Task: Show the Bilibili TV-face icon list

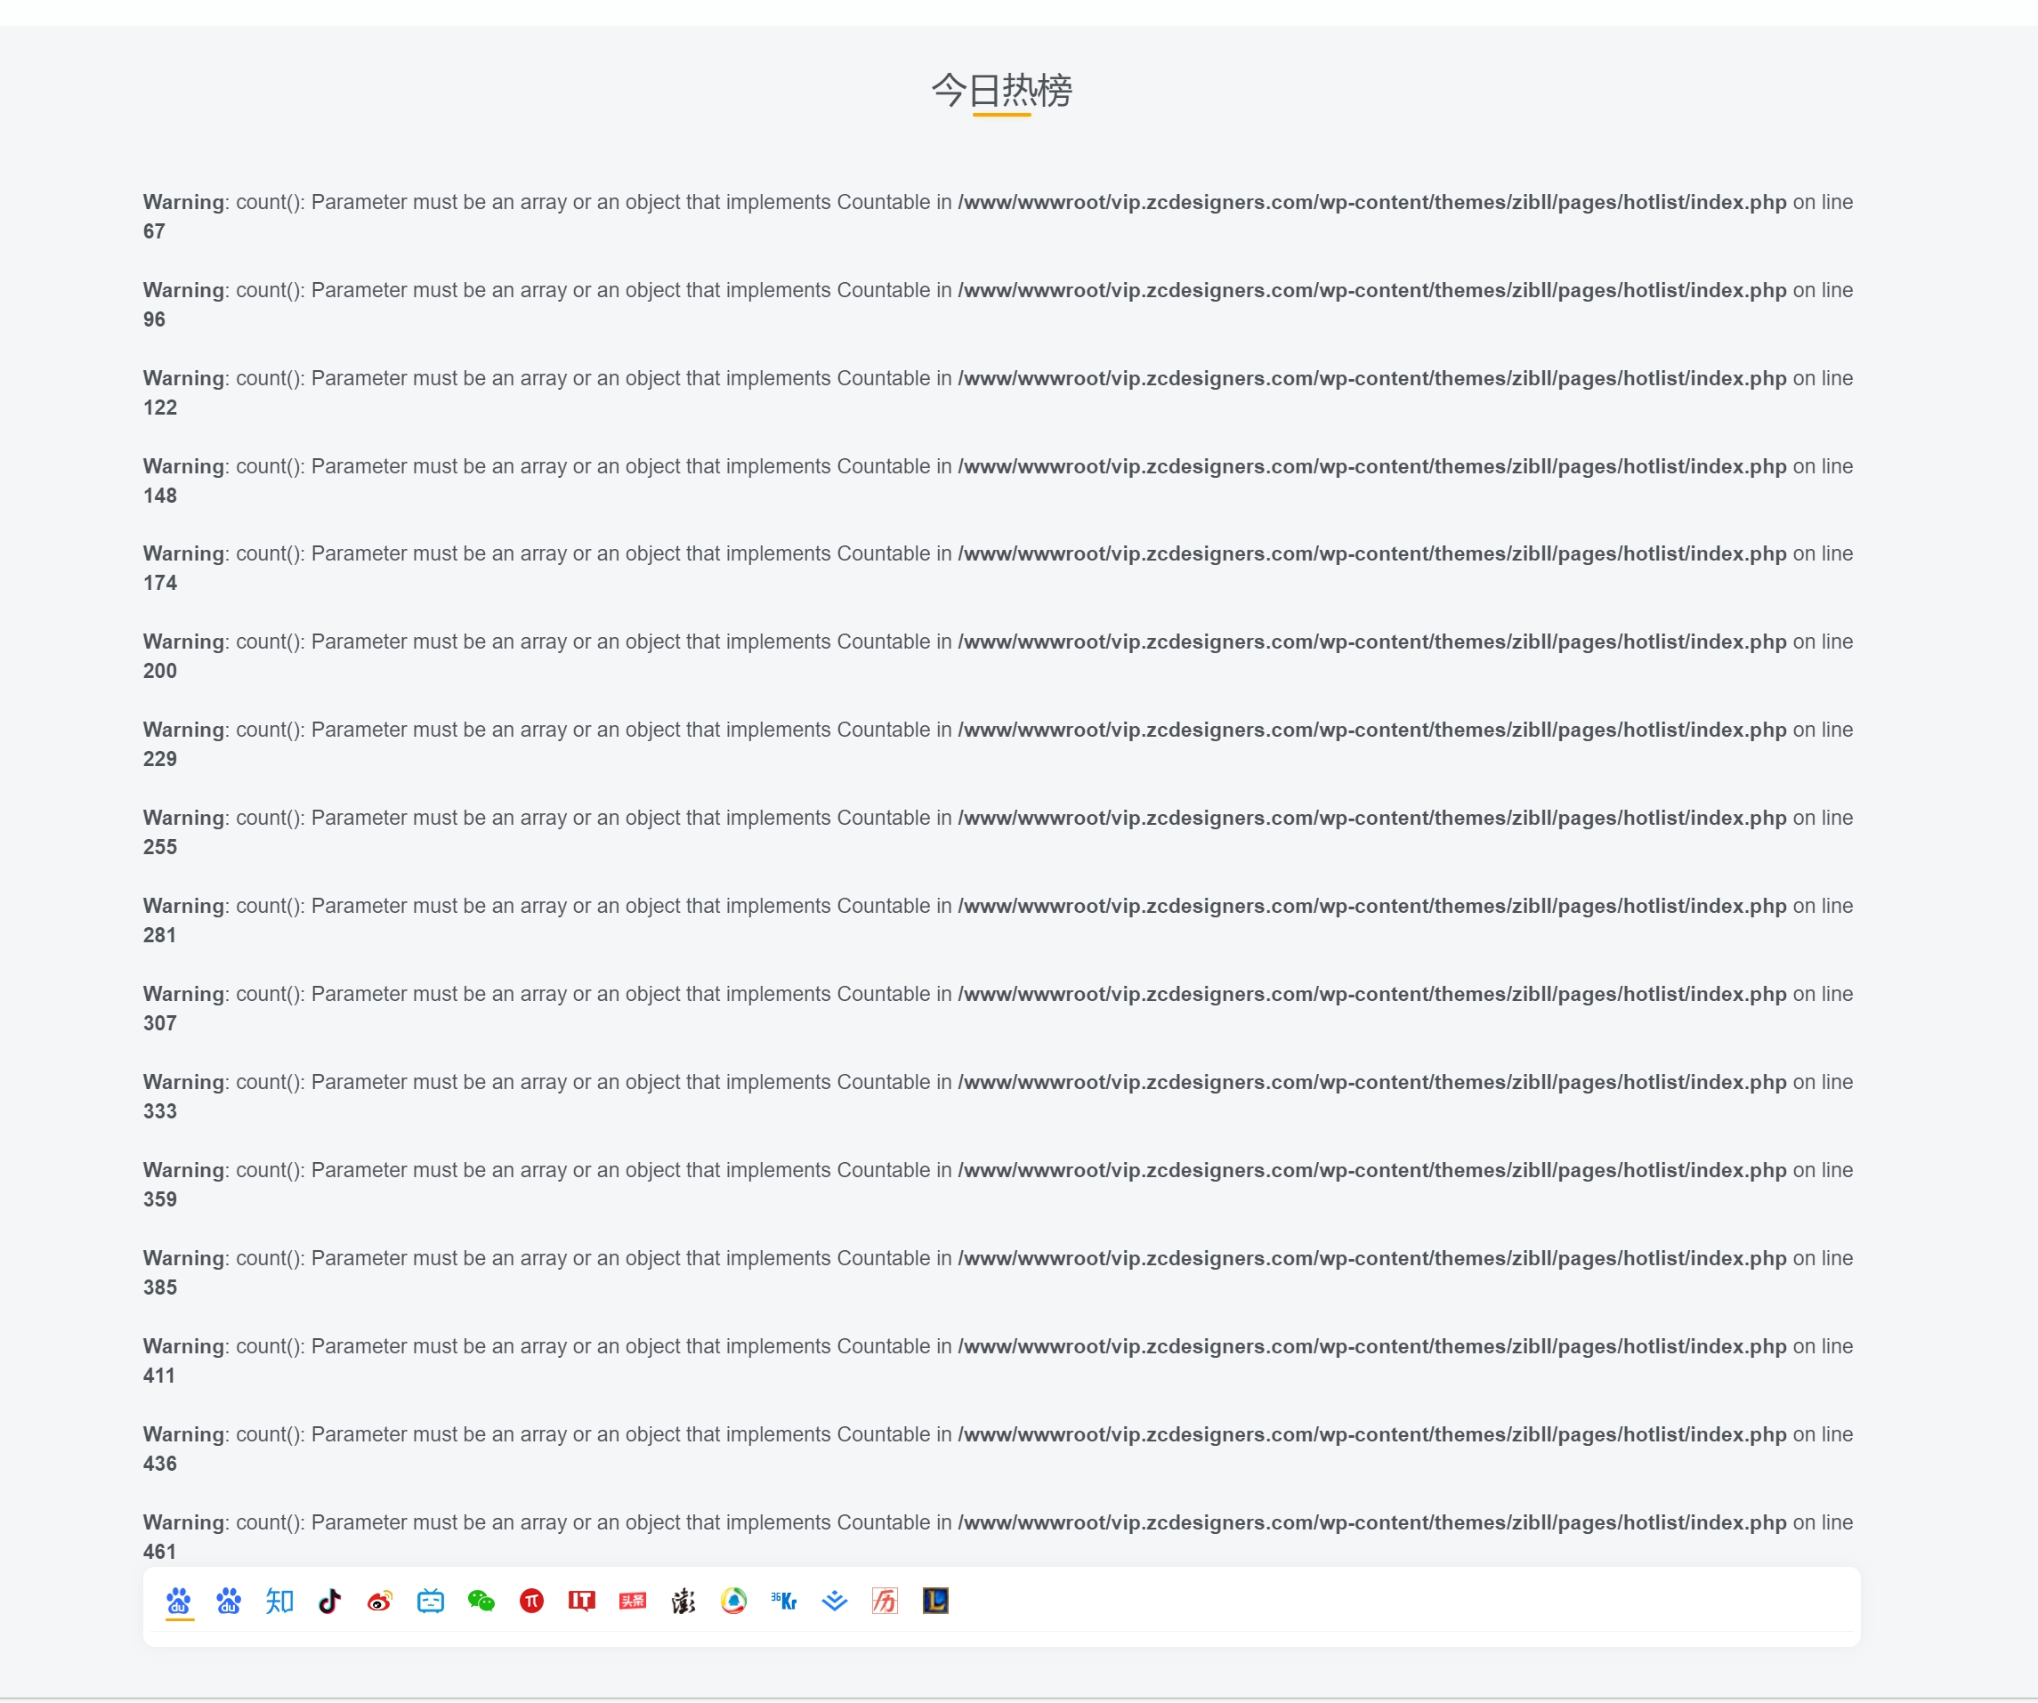Action: coord(431,1600)
